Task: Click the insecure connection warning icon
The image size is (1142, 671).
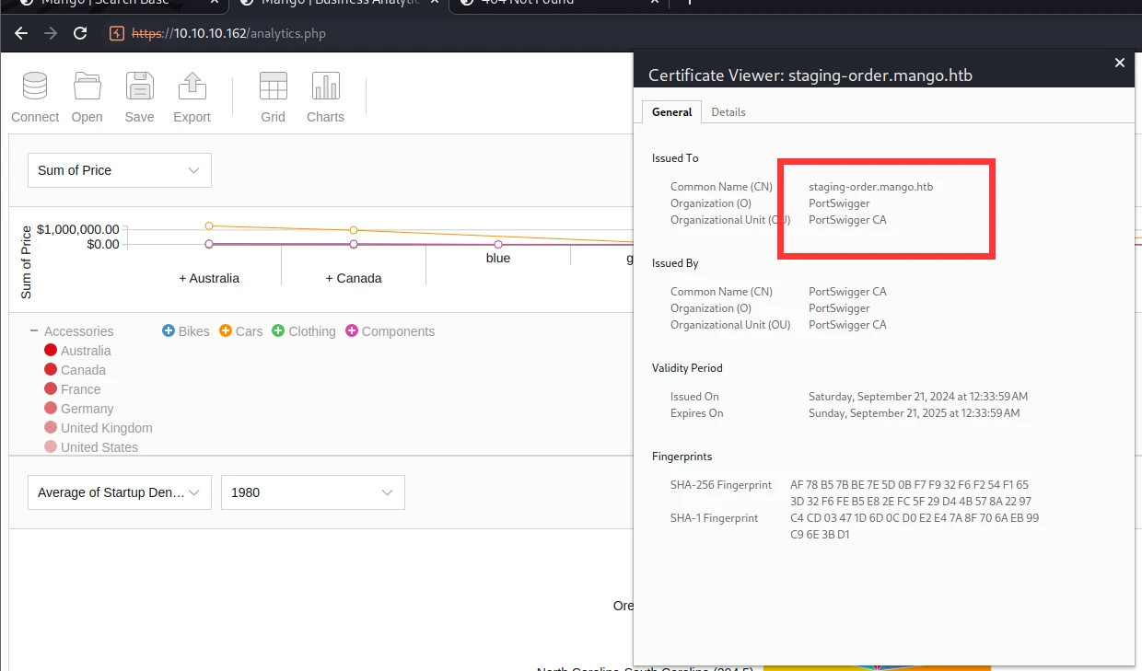Action: pyautogui.click(x=117, y=33)
